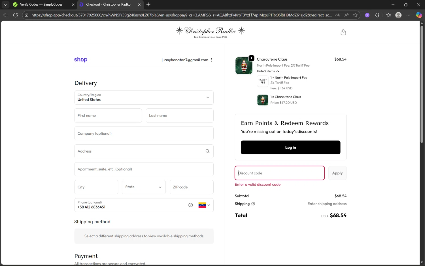Close the Verify Codes SimplyCodes tab

73,5
